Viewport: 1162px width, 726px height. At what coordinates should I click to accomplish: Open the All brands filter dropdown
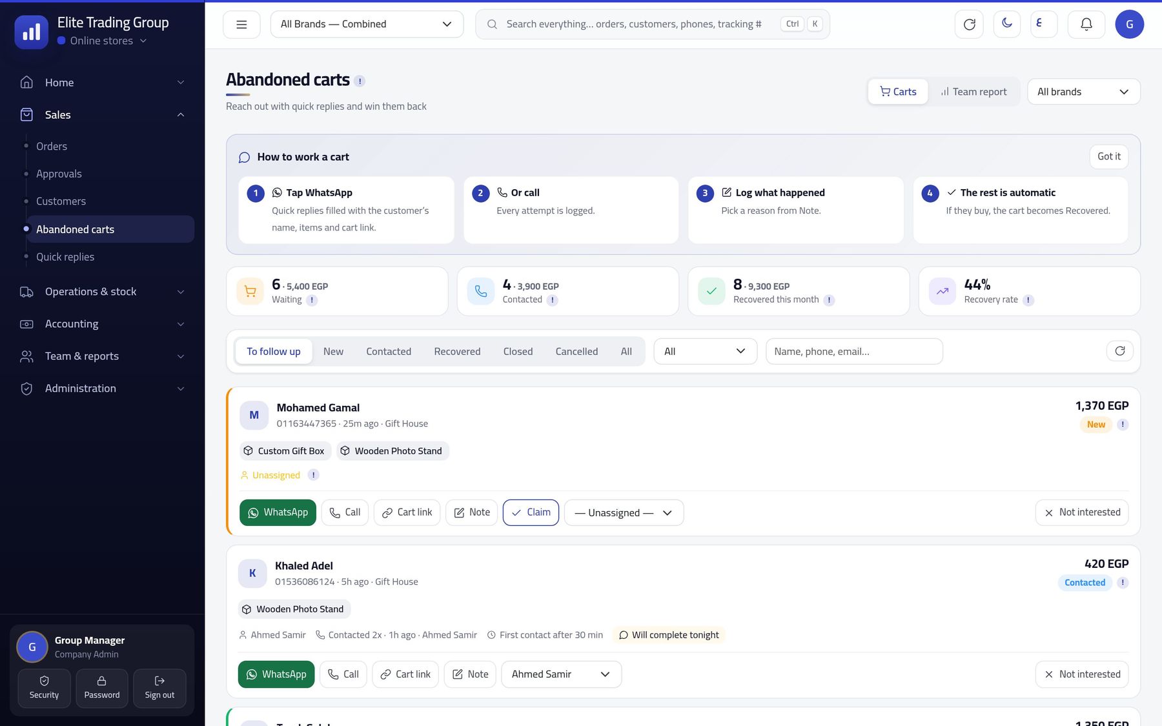click(1083, 92)
